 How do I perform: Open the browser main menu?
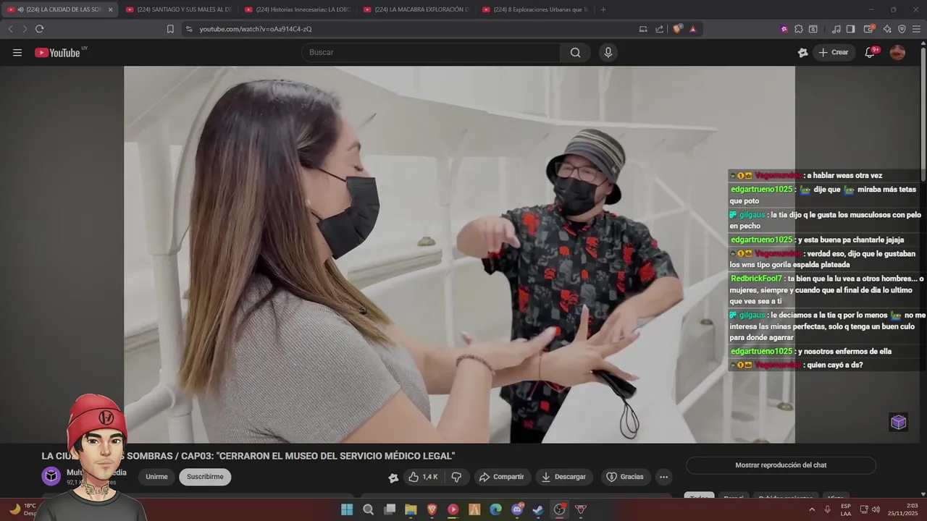pos(917,29)
